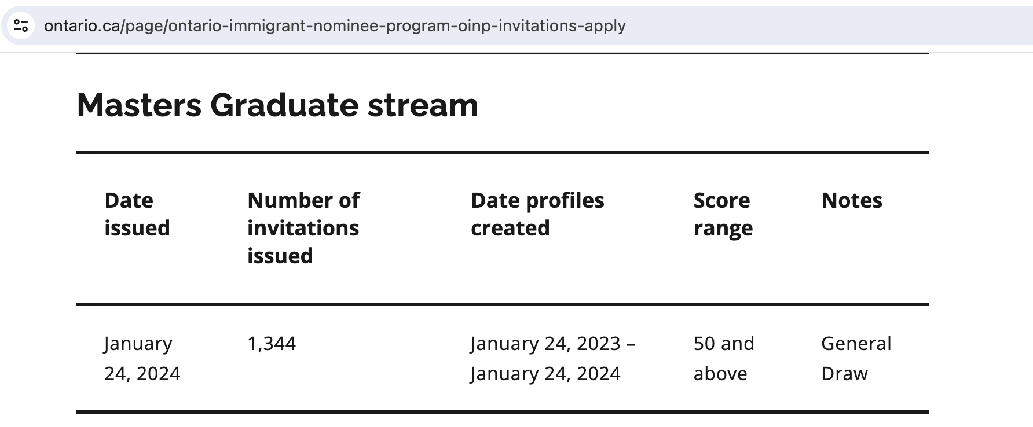
Task: Select the Notes column header
Action: click(x=852, y=200)
